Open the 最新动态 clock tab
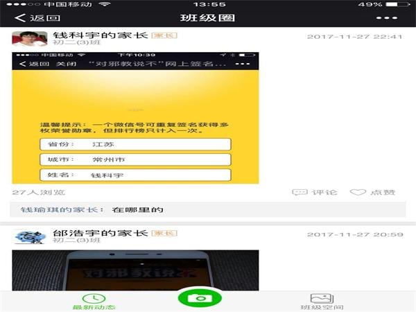The image size is (416, 312). (x=94, y=302)
